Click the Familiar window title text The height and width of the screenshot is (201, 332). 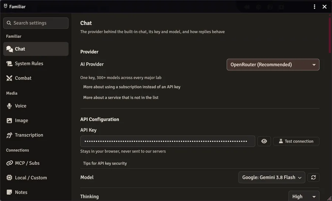[17, 7]
